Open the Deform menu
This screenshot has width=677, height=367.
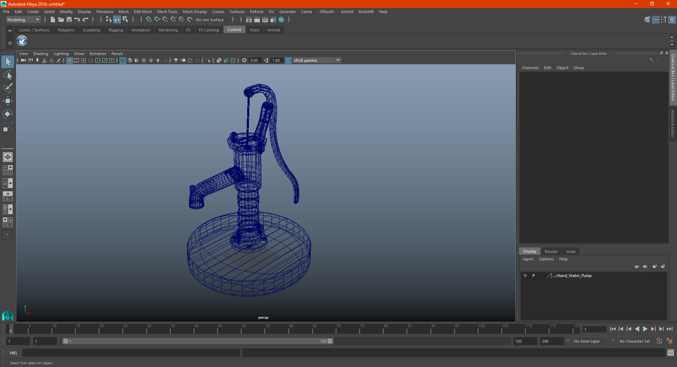pos(256,12)
